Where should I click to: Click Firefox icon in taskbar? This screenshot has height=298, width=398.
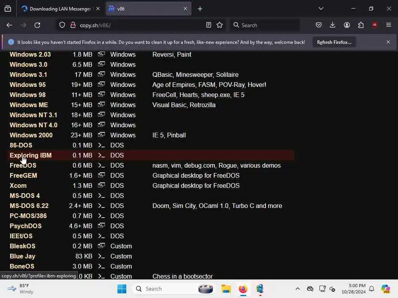[x=243, y=289]
